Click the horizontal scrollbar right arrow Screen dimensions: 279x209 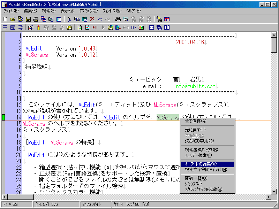coord(269,197)
